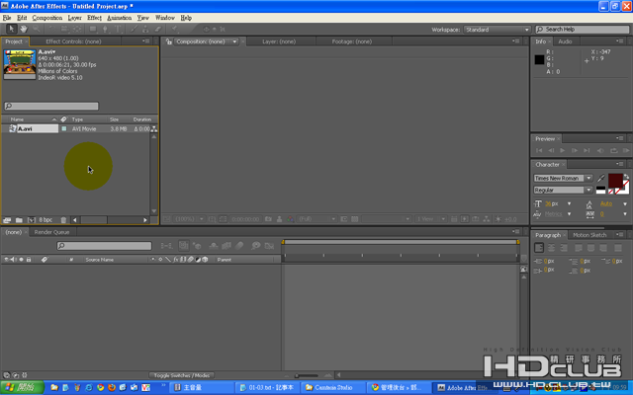The width and height of the screenshot is (633, 395).
Task: Select the Brush tool
Action: [x=134, y=29]
